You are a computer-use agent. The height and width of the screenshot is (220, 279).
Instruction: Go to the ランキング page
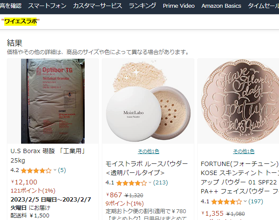coord(142,6)
